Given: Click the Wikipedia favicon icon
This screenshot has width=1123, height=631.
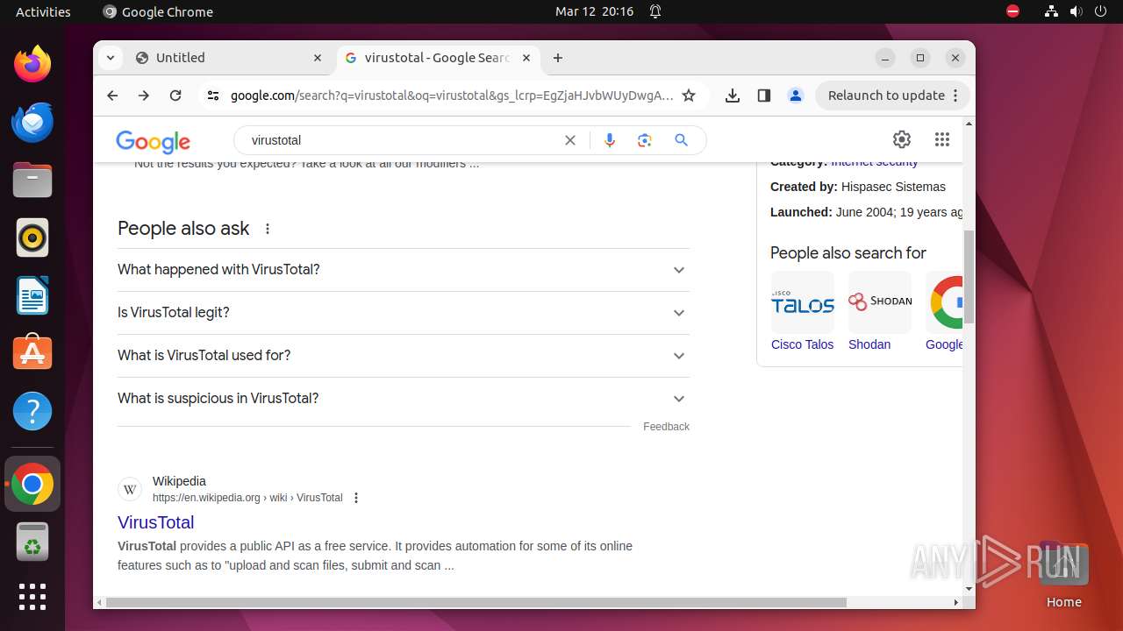Looking at the screenshot, I should coord(130,489).
